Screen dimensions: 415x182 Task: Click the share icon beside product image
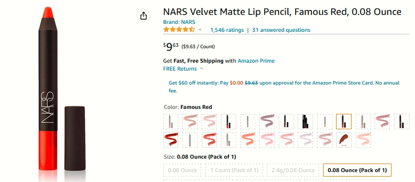click(143, 15)
